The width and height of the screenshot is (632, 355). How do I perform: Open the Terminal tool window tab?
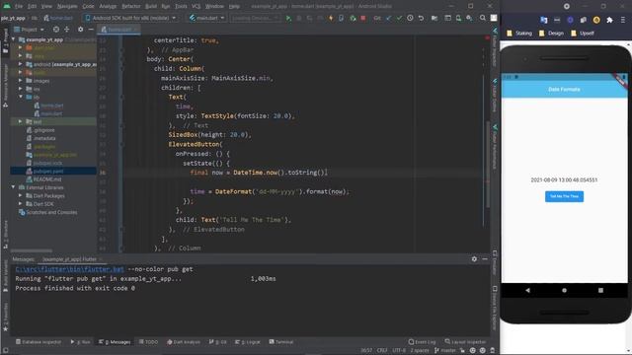pyautogui.click(x=280, y=342)
